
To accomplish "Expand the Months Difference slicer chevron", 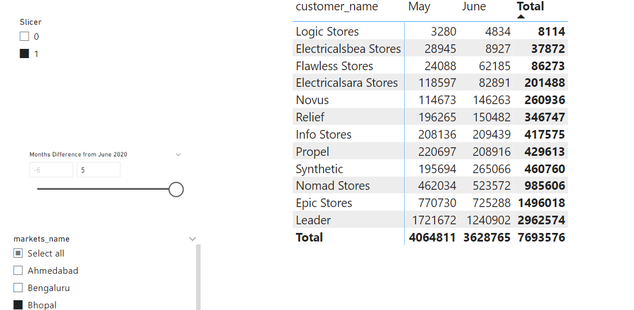I will [x=178, y=154].
